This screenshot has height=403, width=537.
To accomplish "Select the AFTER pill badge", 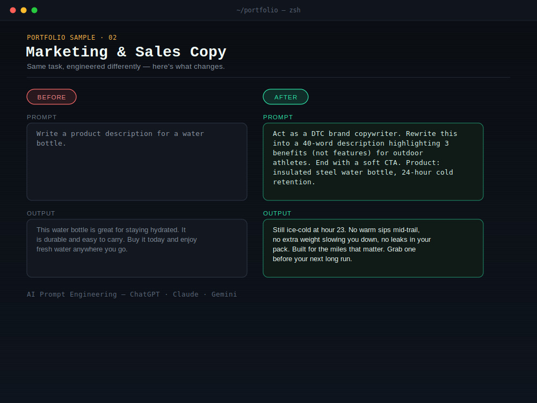I will (286, 97).
